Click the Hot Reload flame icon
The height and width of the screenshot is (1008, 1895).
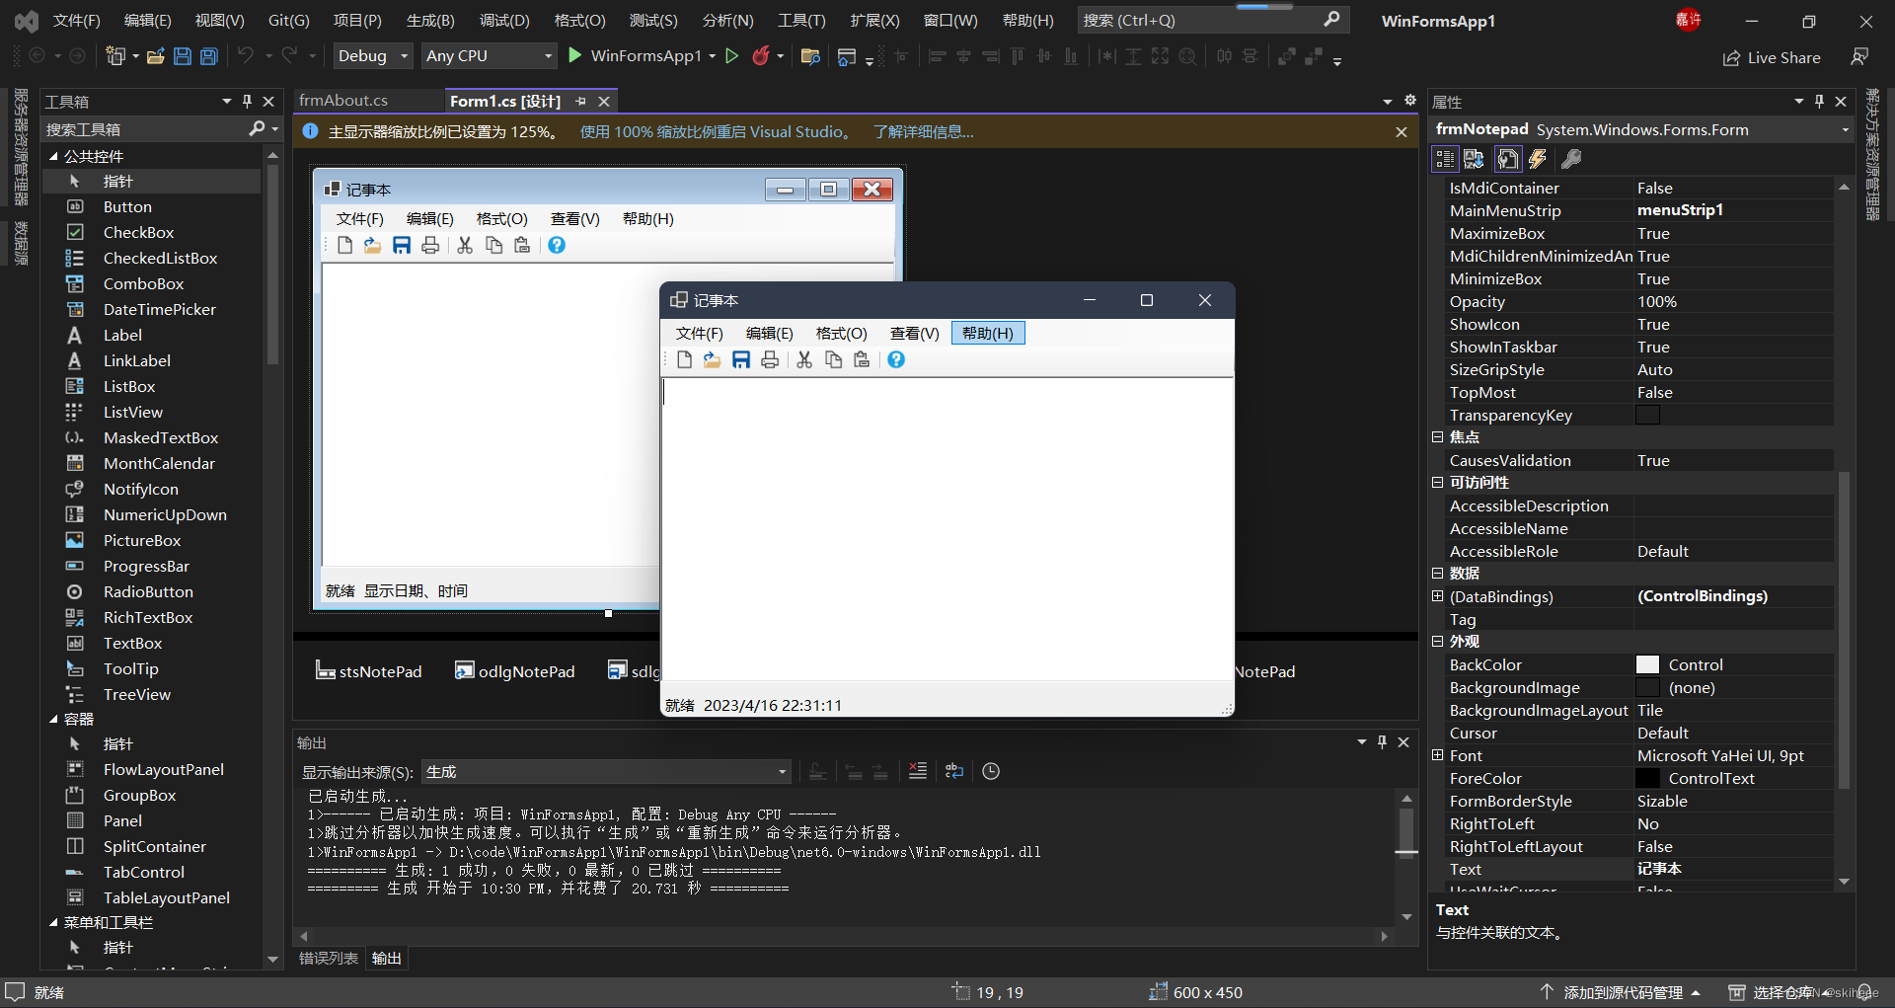(760, 56)
